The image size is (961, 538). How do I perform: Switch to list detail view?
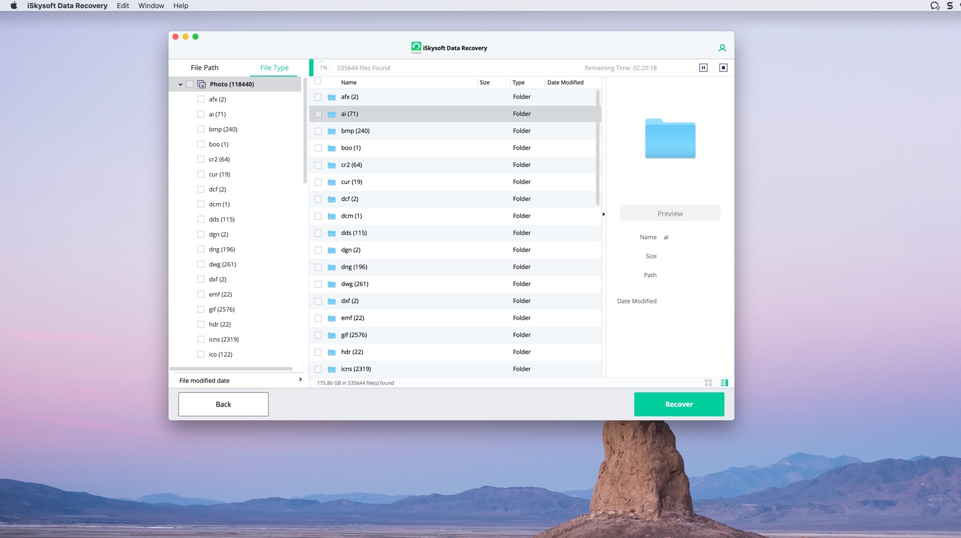click(x=724, y=383)
